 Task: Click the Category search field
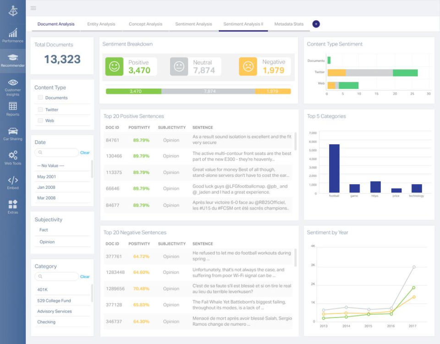[56, 276]
